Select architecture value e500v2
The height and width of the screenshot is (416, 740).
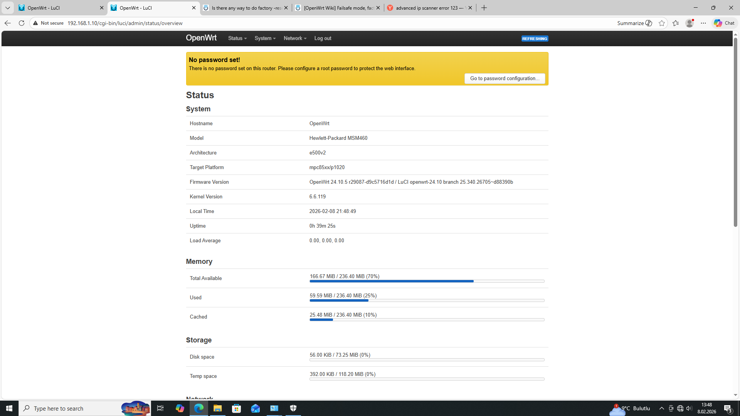(x=317, y=153)
